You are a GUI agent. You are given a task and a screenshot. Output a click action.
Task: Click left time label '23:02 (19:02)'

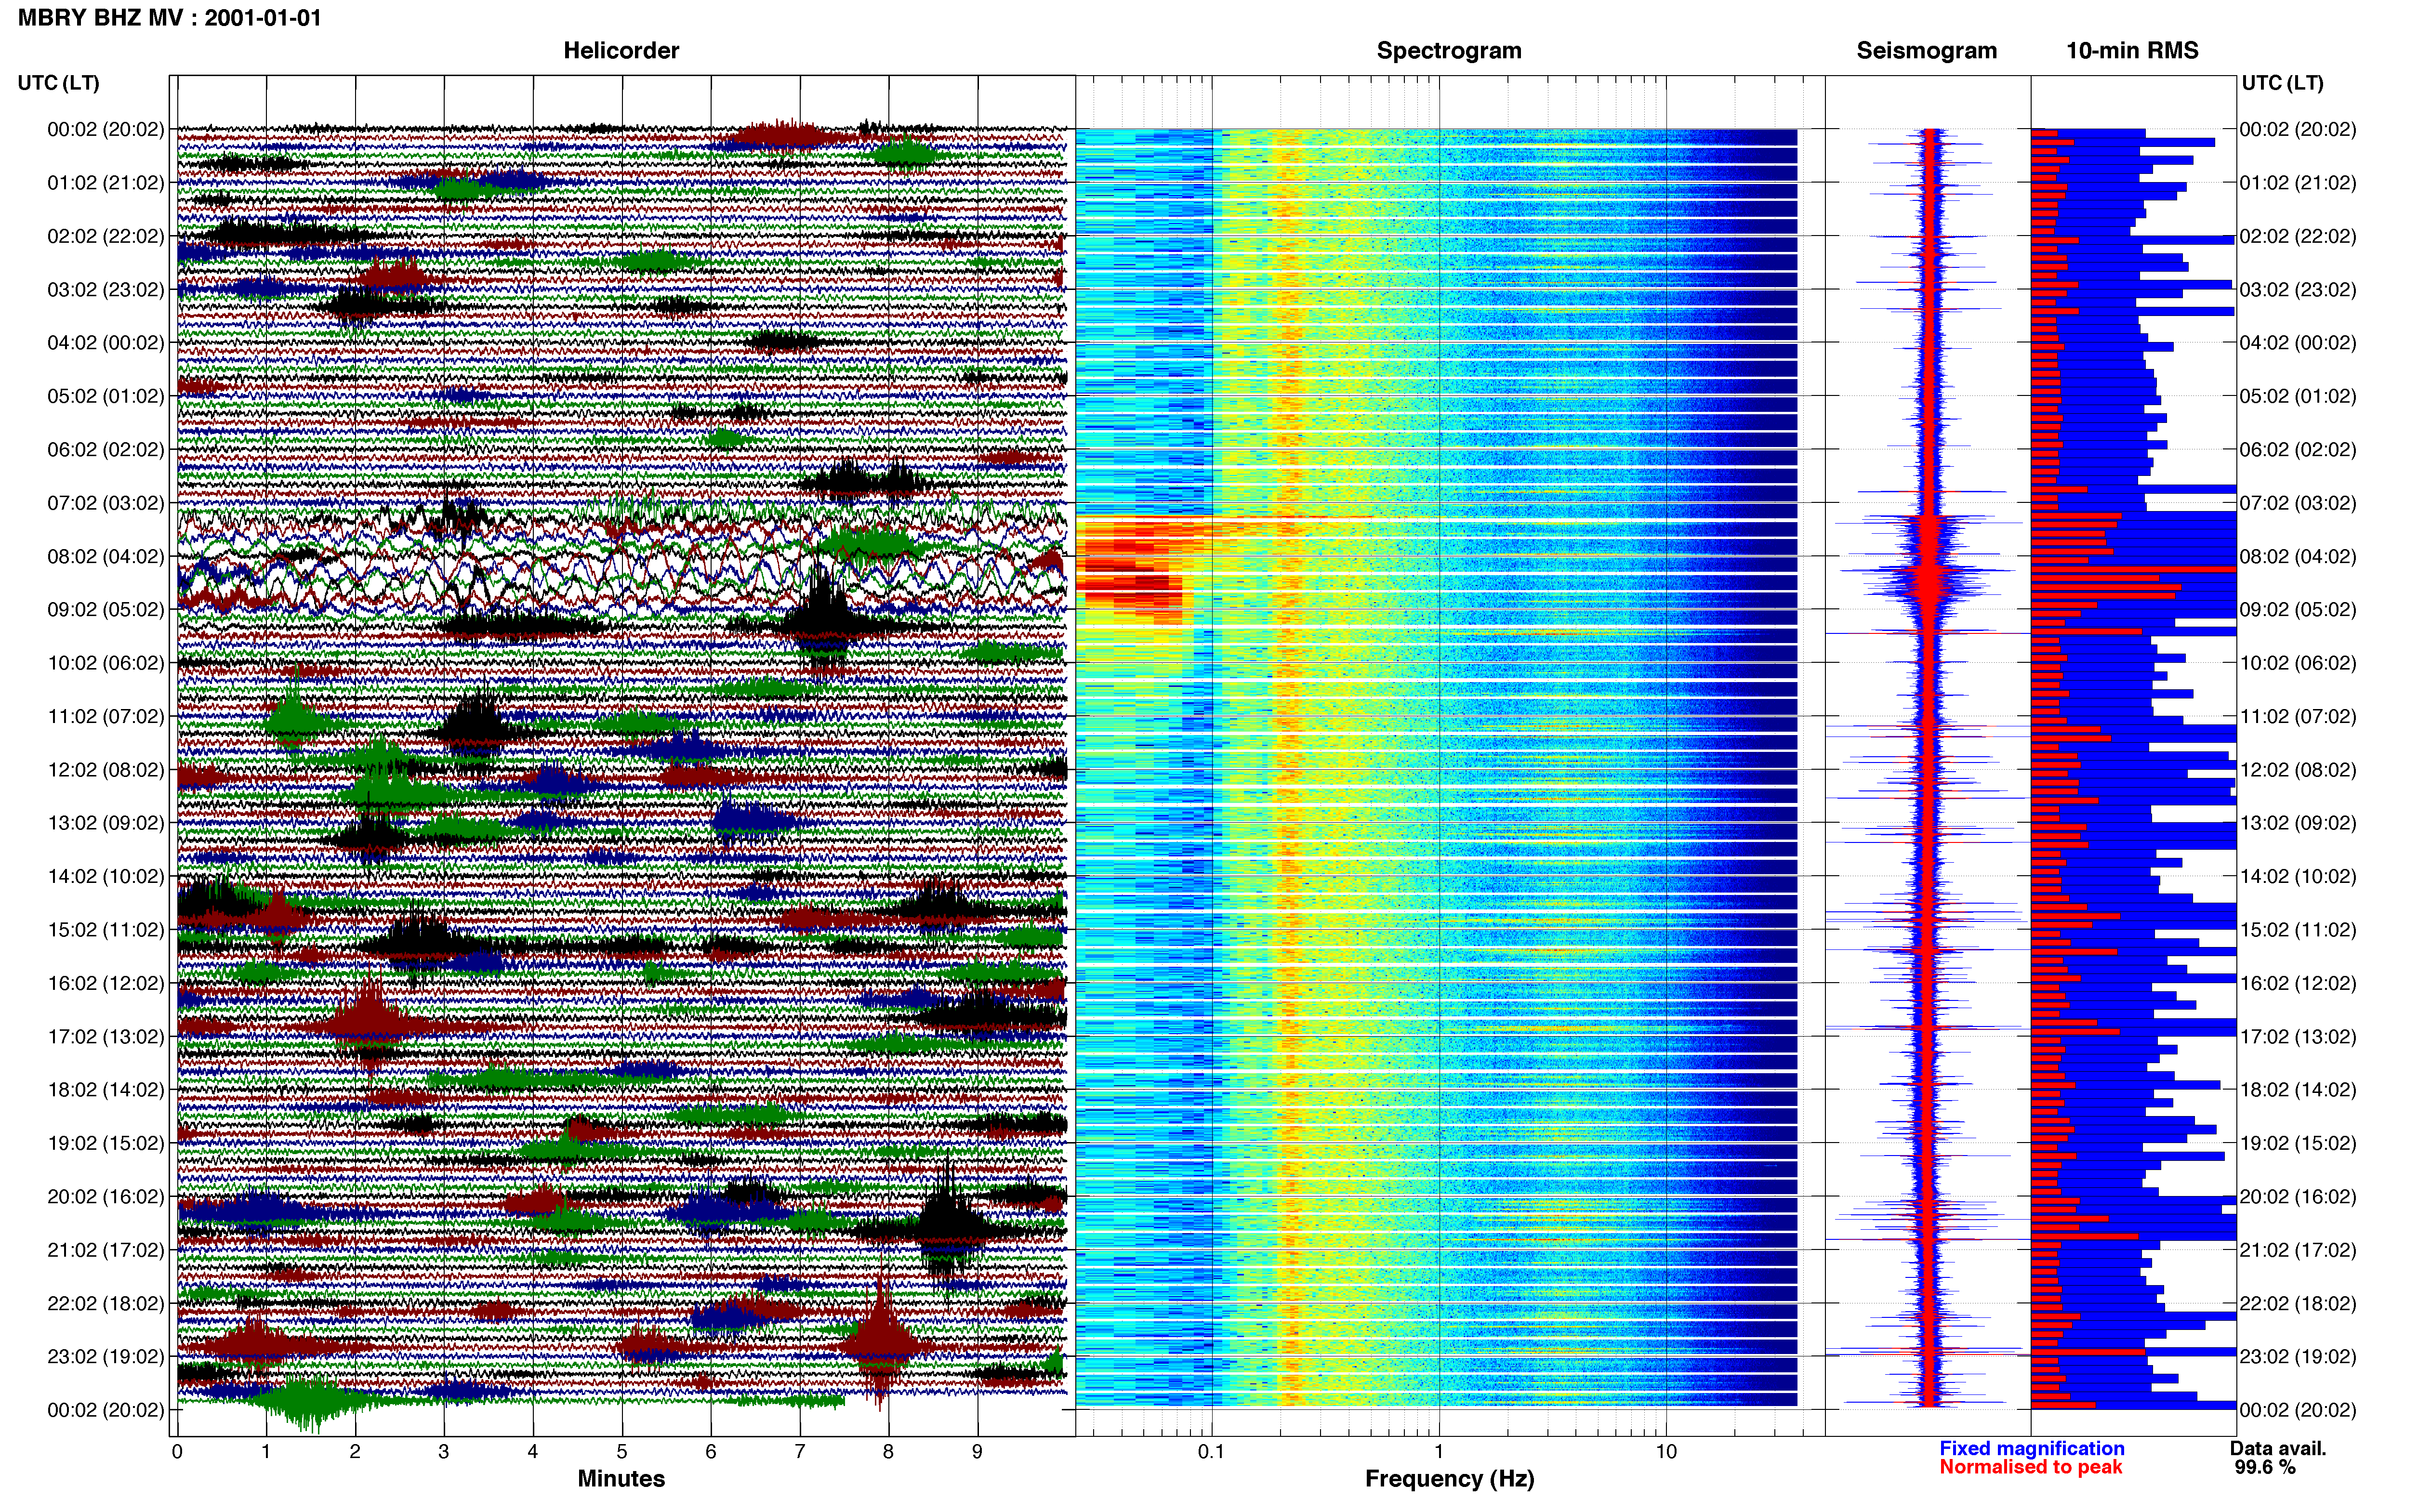tap(106, 1357)
